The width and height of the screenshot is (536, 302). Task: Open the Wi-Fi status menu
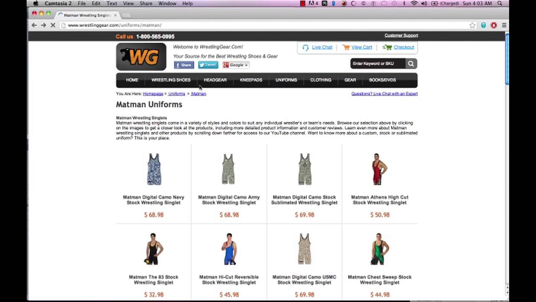414,3
